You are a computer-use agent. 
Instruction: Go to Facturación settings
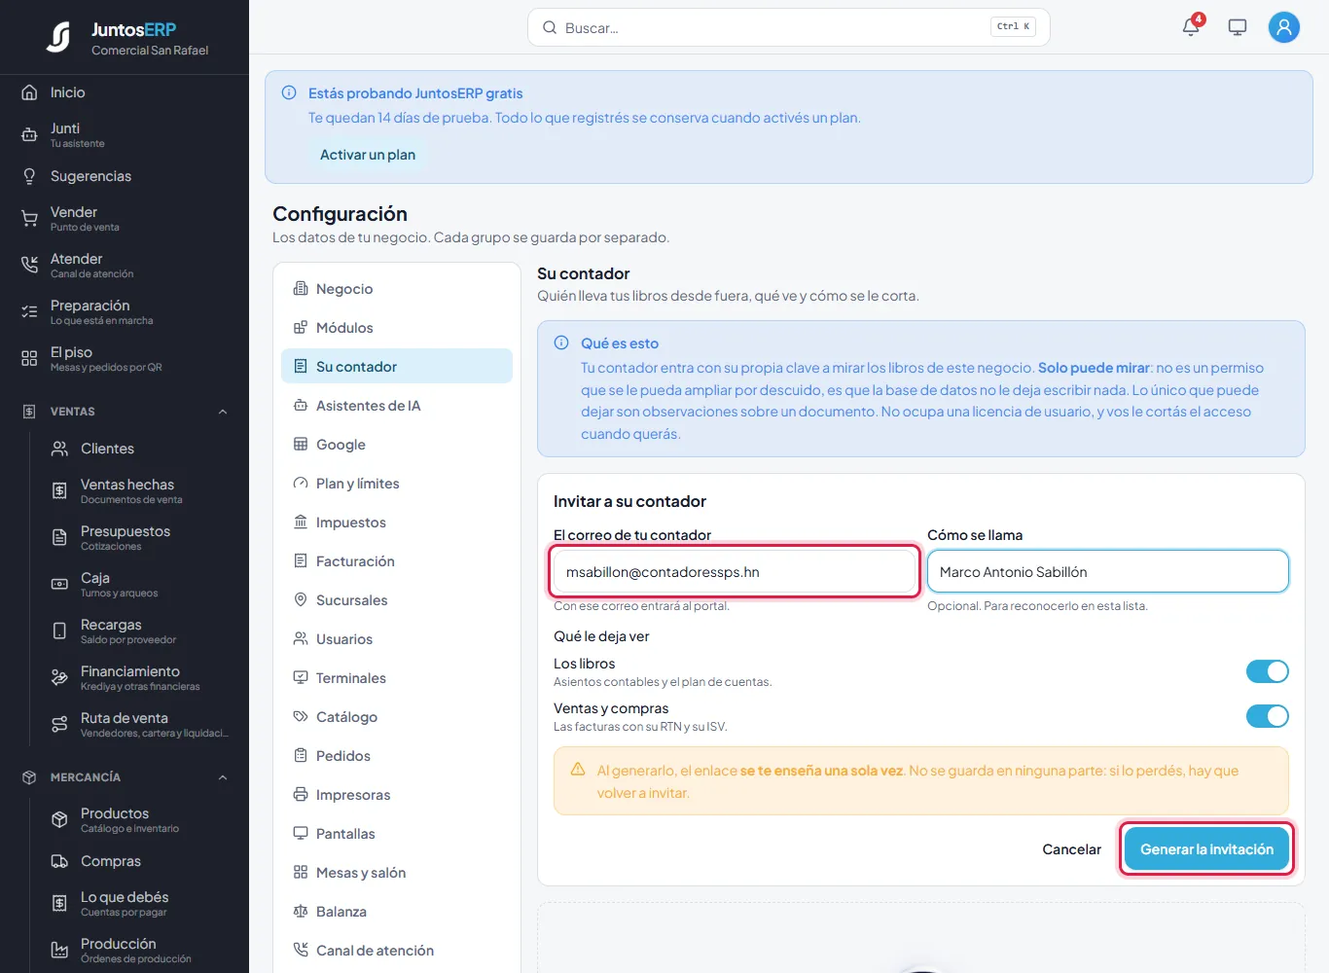[x=397, y=561]
